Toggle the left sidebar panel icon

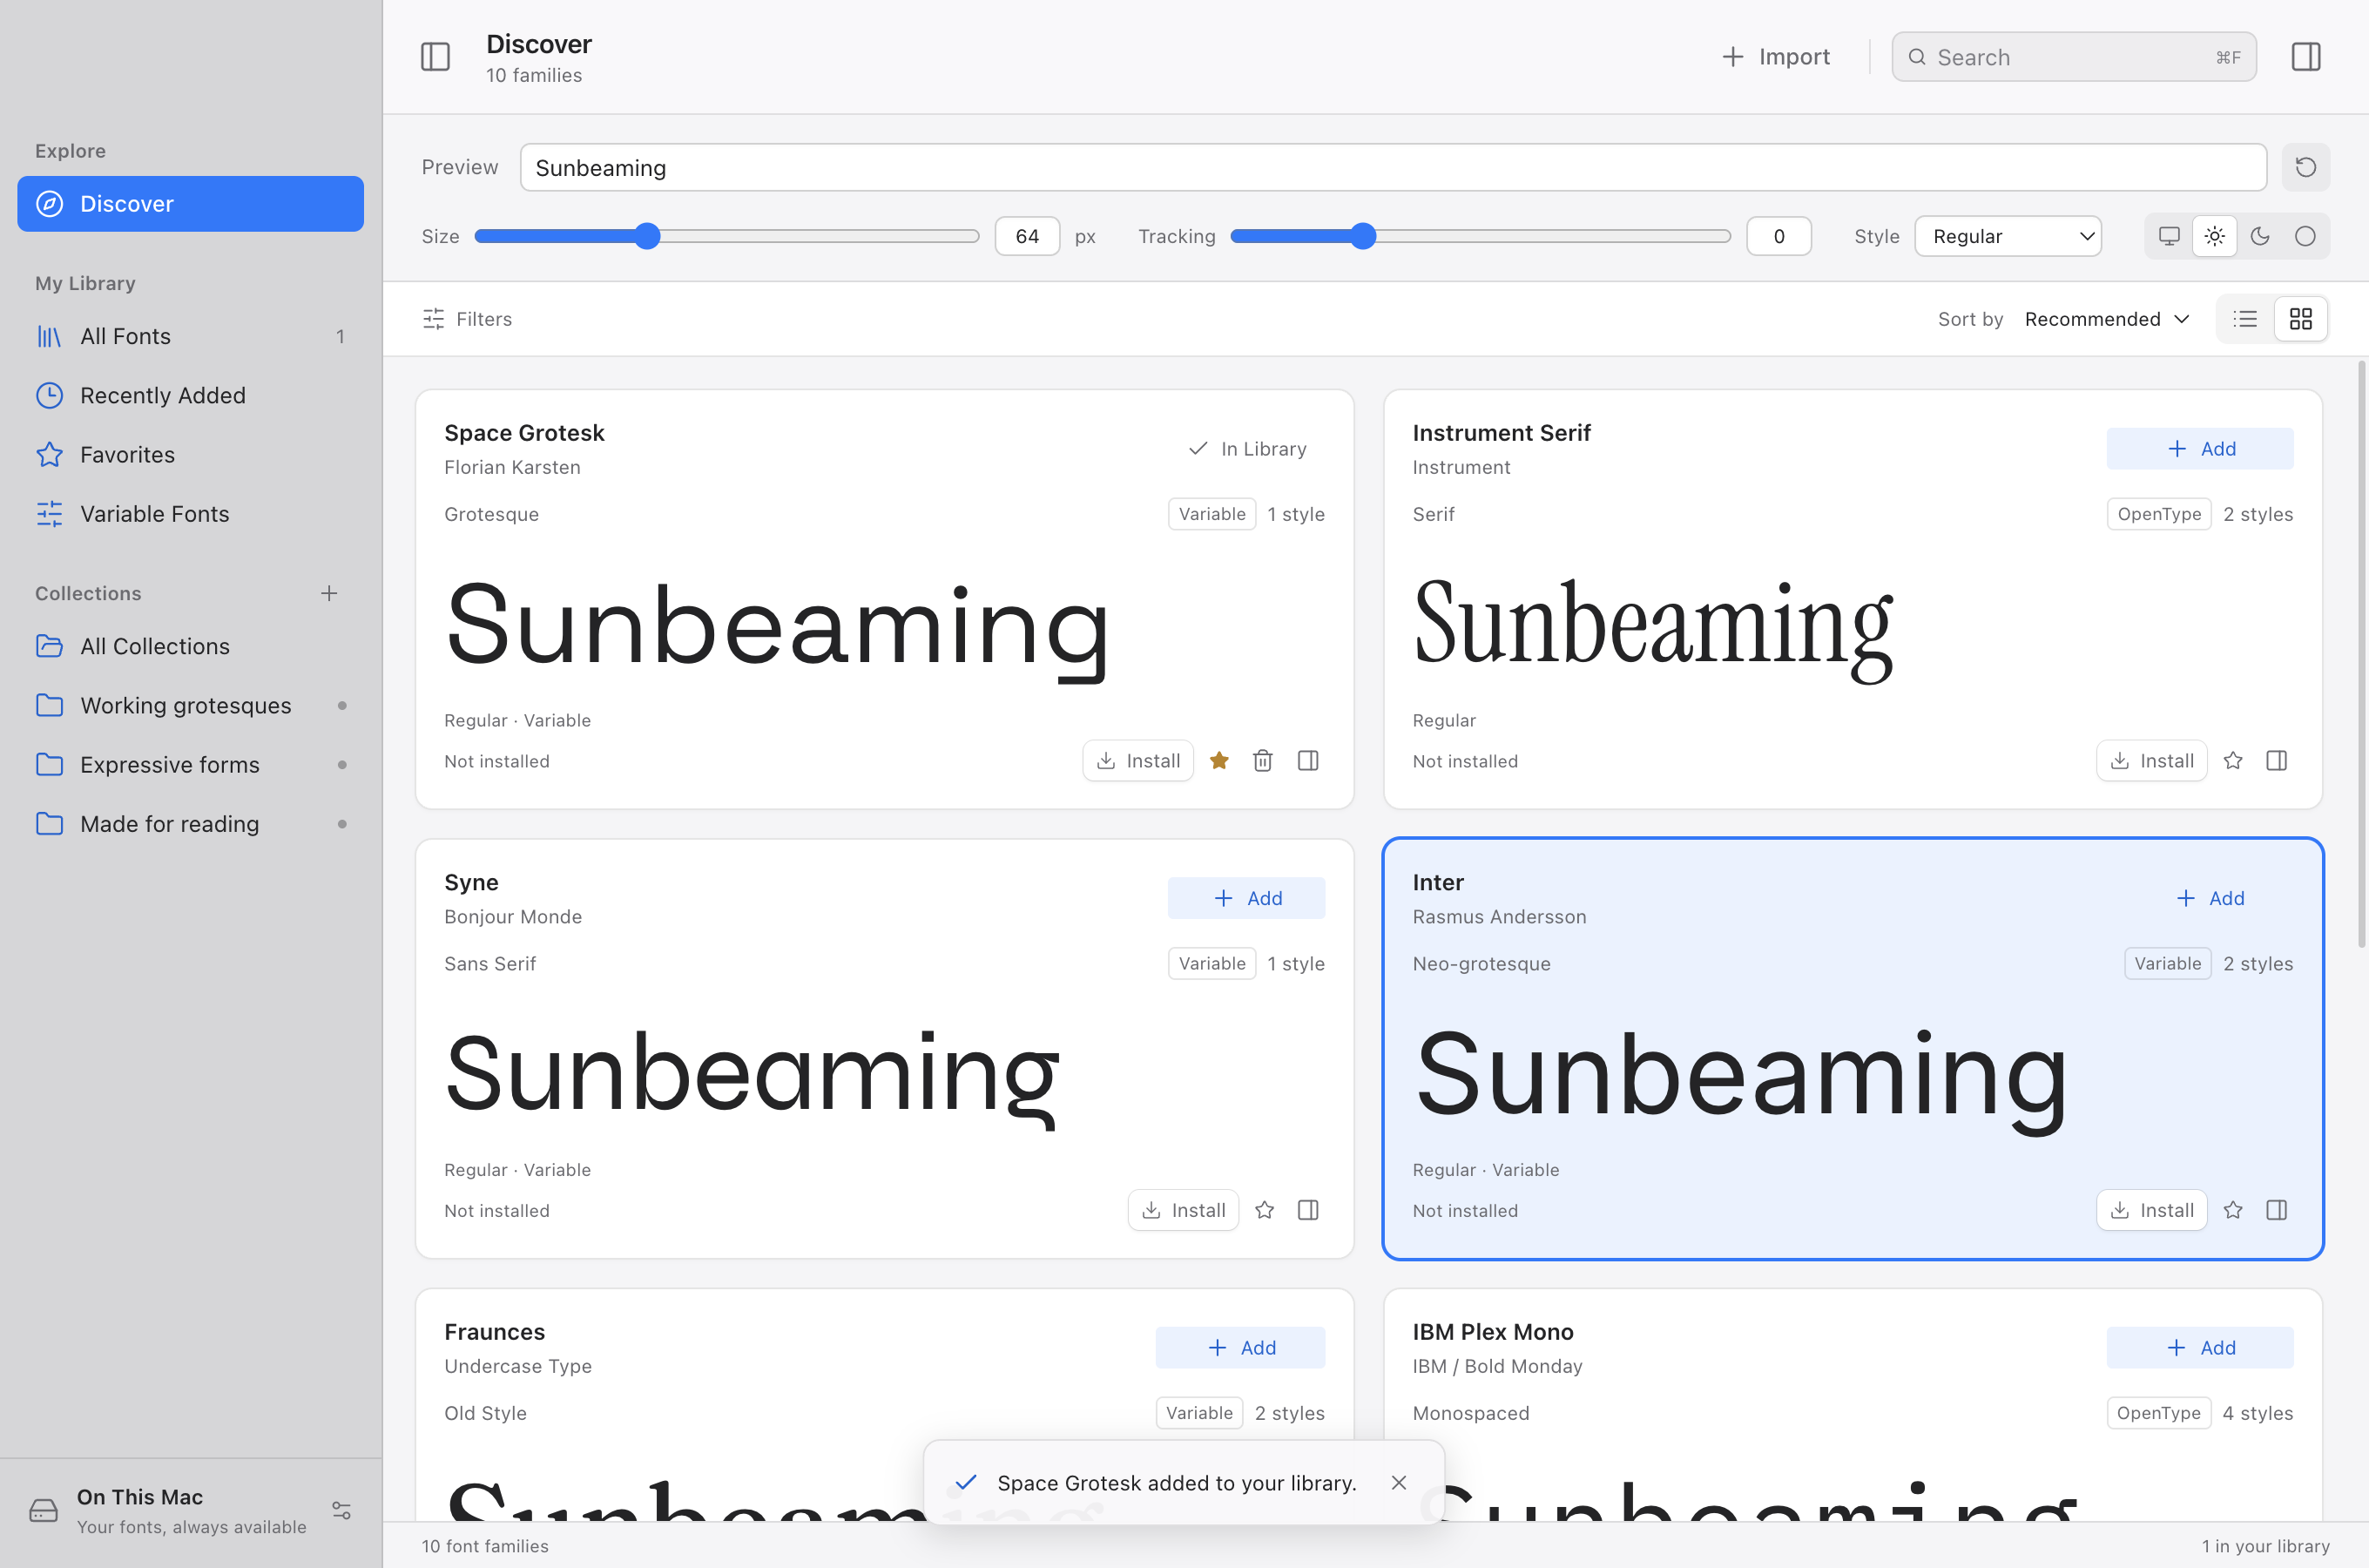tap(435, 57)
